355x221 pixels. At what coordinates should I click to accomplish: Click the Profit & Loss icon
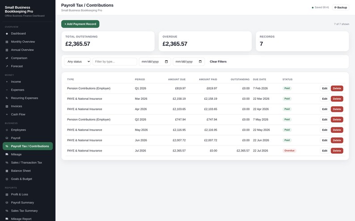7,194
